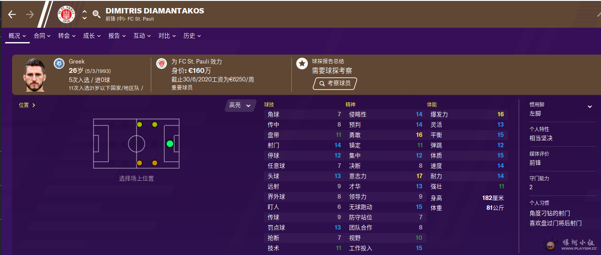Expand the 惯用脚 panel chevron
Image resolution: width=601 pixels, height=255 pixels.
pos(590,107)
